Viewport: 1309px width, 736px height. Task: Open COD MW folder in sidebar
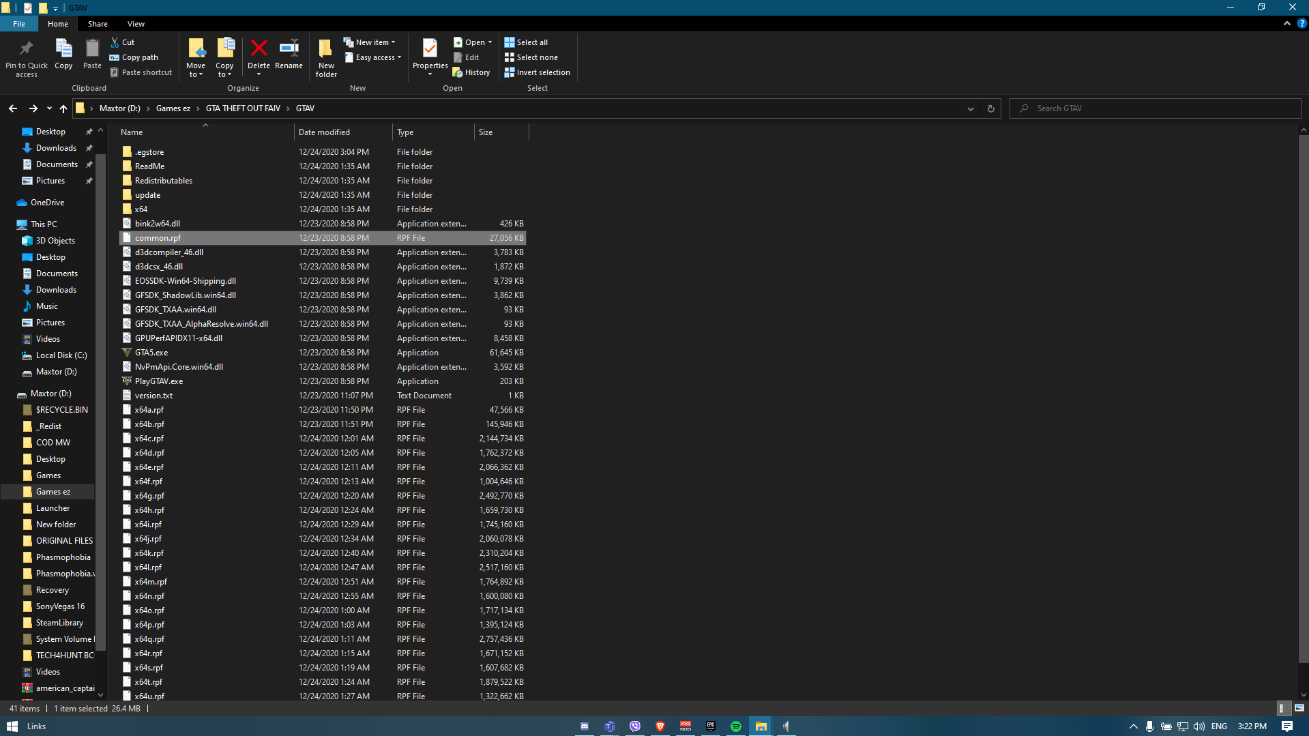53,443
